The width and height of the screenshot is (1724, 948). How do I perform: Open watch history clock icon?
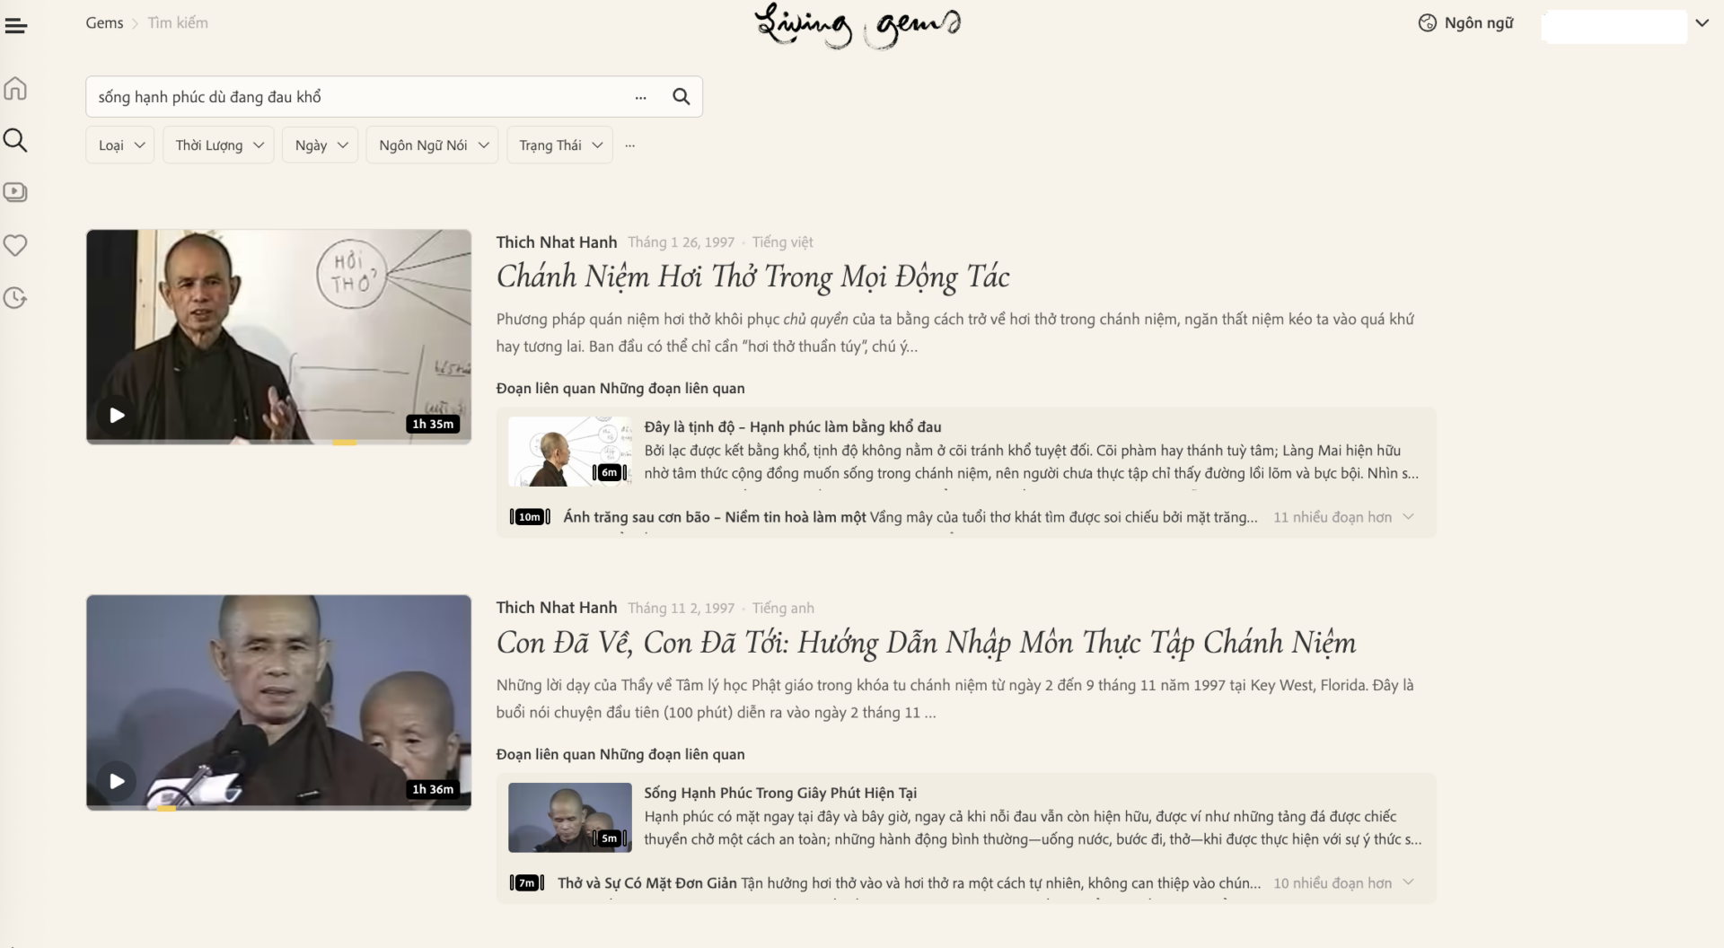15,298
